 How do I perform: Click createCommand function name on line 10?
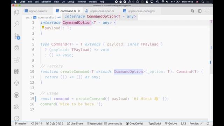[75, 71]
